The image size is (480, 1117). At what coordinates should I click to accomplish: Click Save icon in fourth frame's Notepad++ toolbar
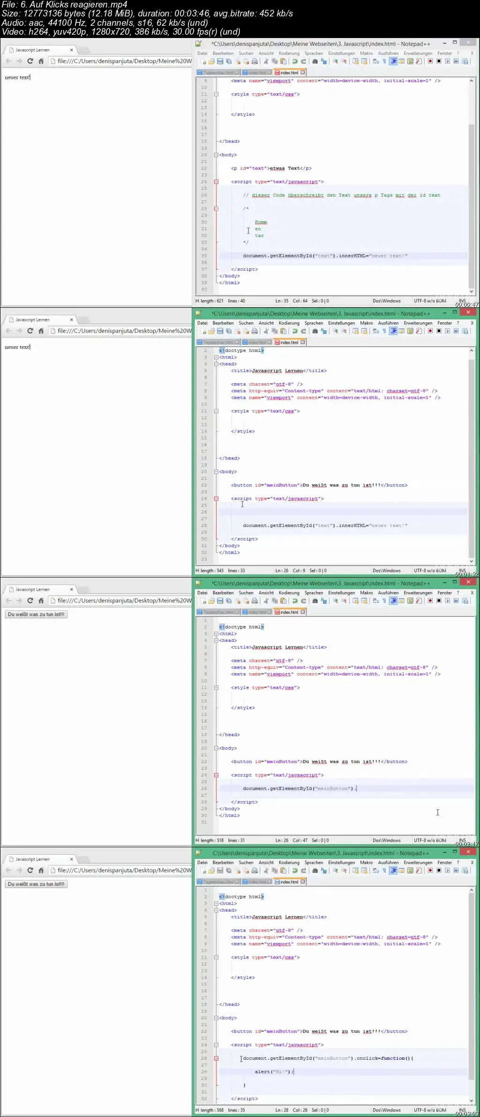click(x=220, y=871)
